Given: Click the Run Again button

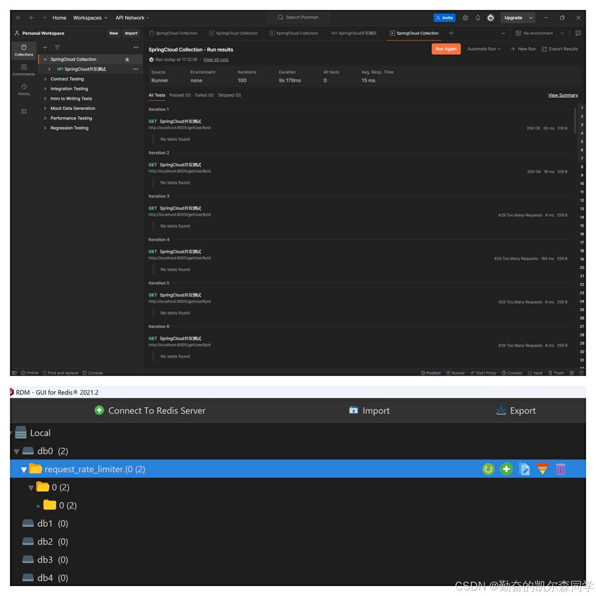Looking at the screenshot, I should 446,49.
